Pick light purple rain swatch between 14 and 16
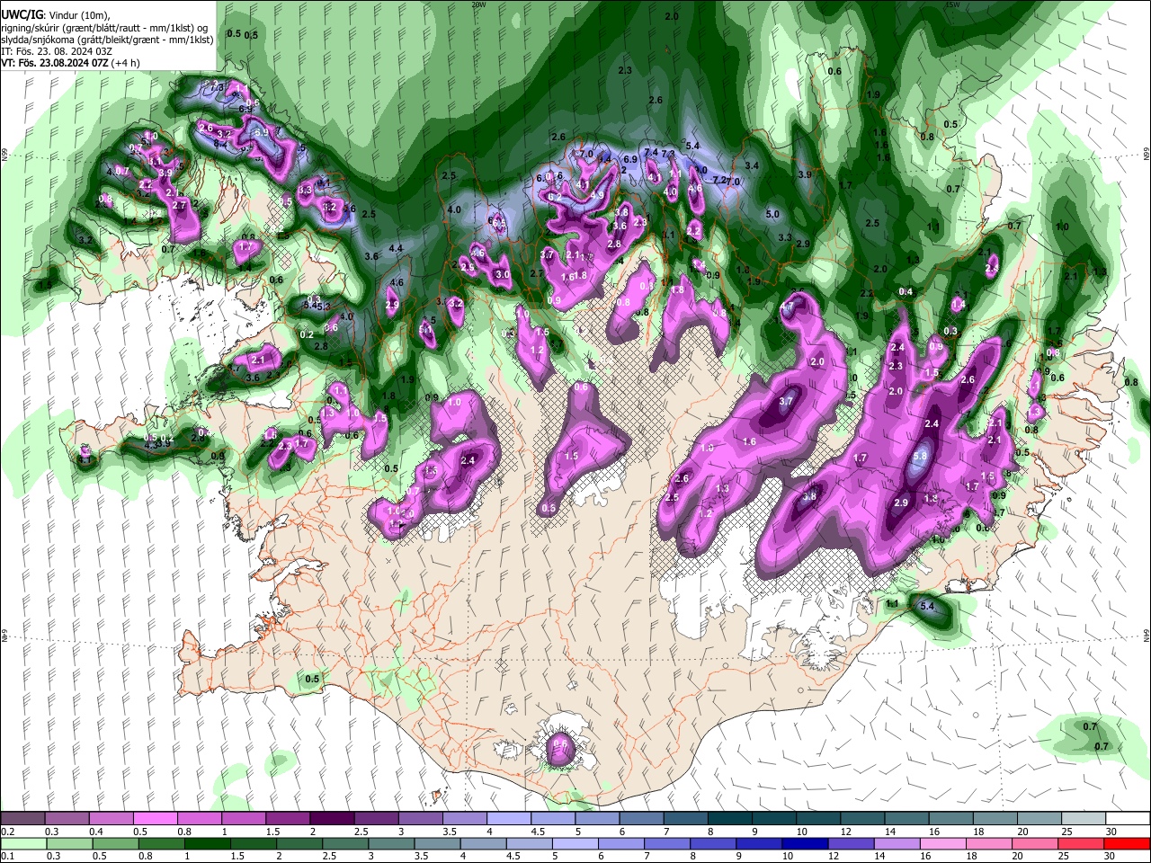Screen dimensions: 1151x863 896,843
